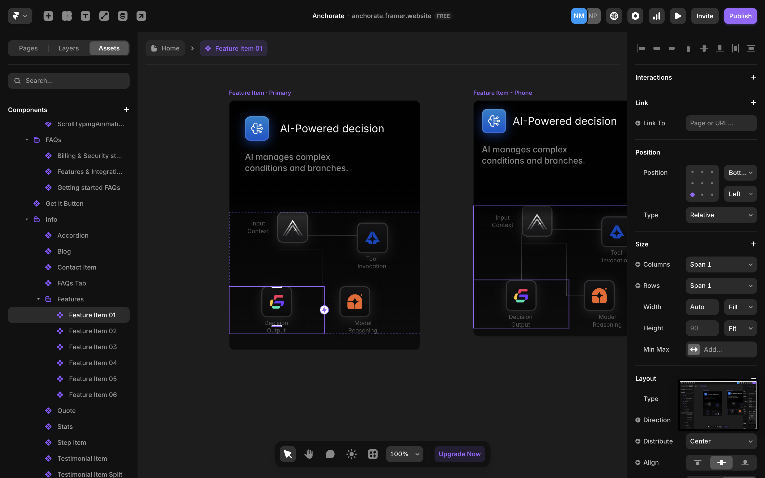
Task: Click the Upgrade Now button
Action: (x=459, y=454)
